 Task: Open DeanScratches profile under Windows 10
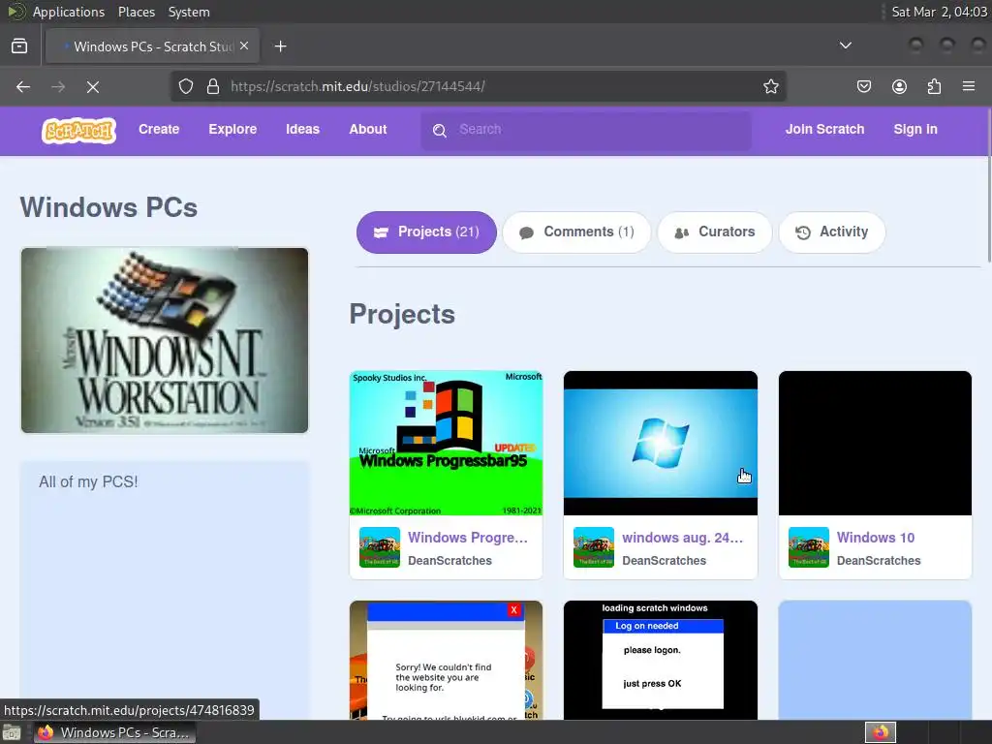(879, 561)
